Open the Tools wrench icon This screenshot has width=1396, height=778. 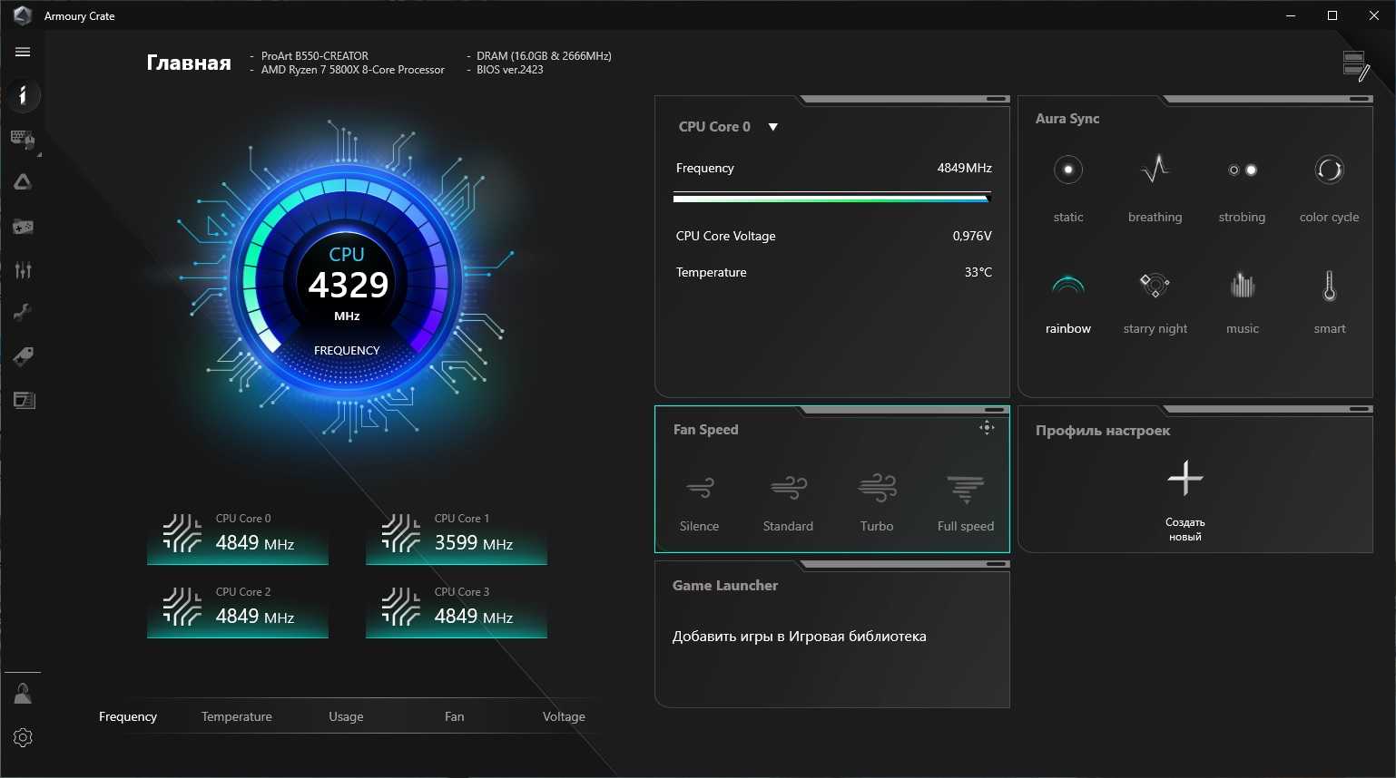[23, 313]
